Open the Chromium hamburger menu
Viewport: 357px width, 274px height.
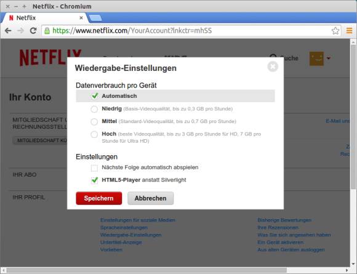(x=349, y=31)
